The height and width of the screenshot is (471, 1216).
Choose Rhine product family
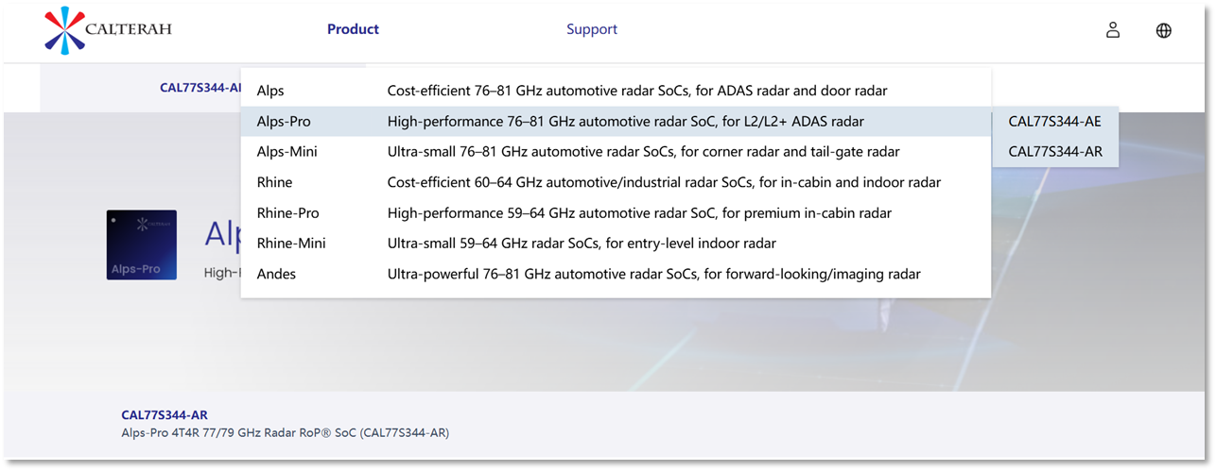tap(616, 182)
